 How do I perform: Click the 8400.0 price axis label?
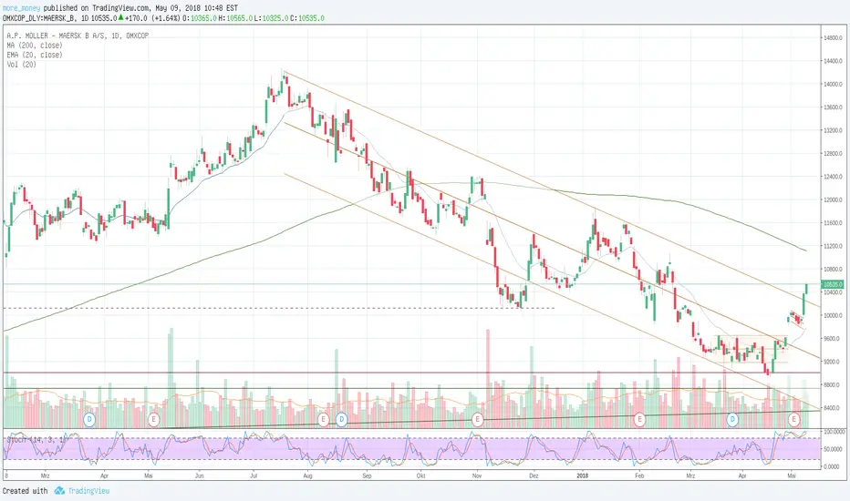(x=833, y=408)
